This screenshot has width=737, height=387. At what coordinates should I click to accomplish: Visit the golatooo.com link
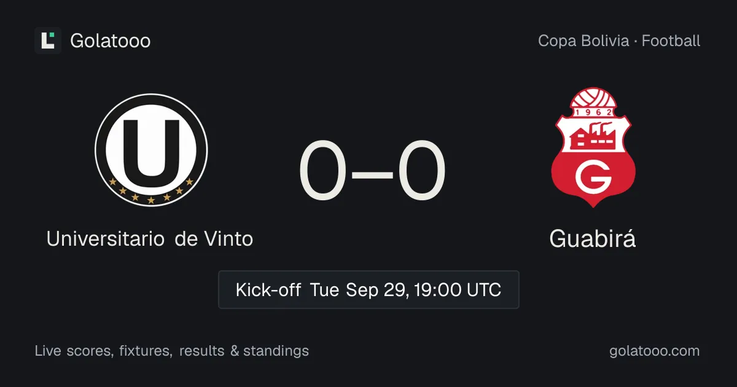point(655,351)
